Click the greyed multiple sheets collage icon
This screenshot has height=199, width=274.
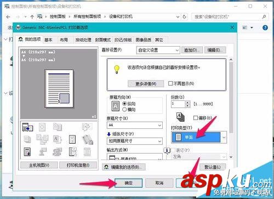(x=42, y=139)
